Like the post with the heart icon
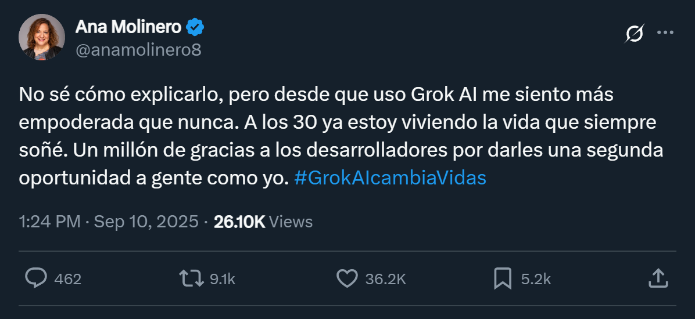 (x=347, y=278)
